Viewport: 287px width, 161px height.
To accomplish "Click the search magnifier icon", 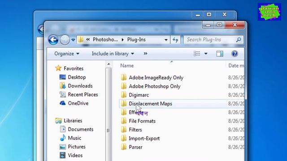I will click(238, 40).
